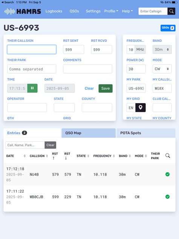Screen dimensions: 179x239
Task: Click the 17:11:22 timestamp
Action: [x=15, y=191]
